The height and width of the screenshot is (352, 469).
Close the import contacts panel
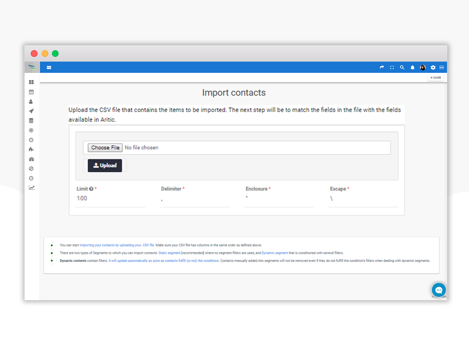[436, 77]
